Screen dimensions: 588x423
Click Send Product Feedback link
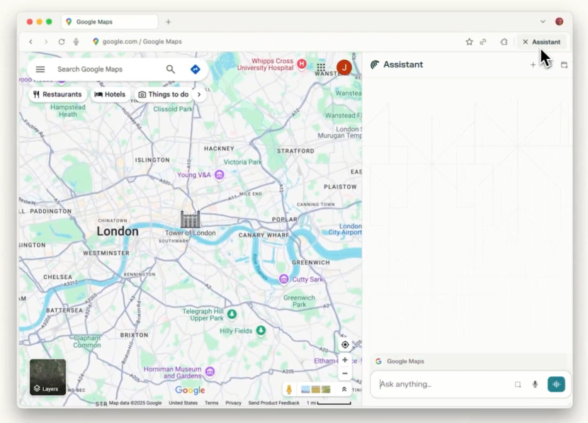(x=273, y=402)
